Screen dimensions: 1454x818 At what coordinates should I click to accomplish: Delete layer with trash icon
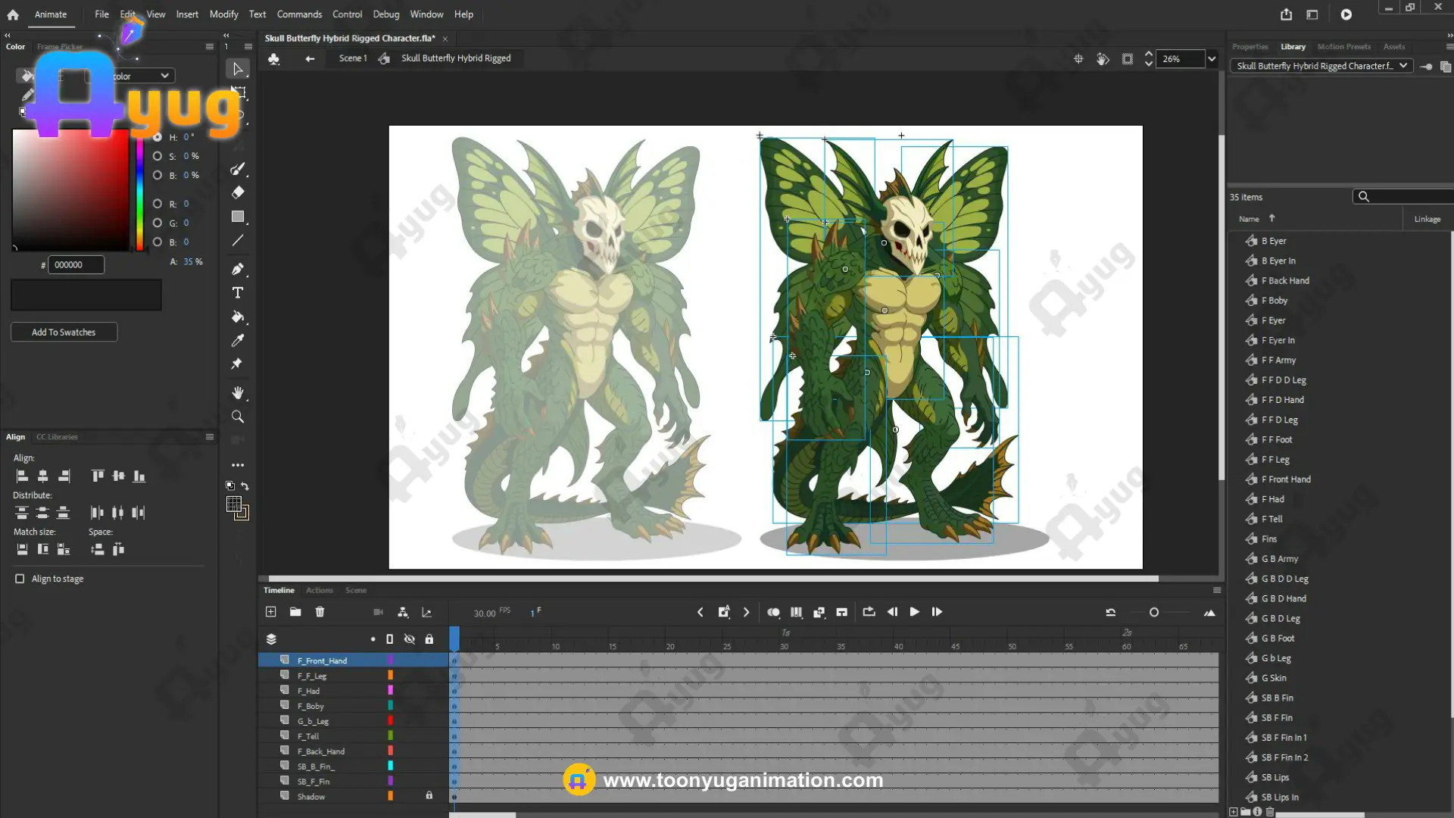[x=320, y=612]
